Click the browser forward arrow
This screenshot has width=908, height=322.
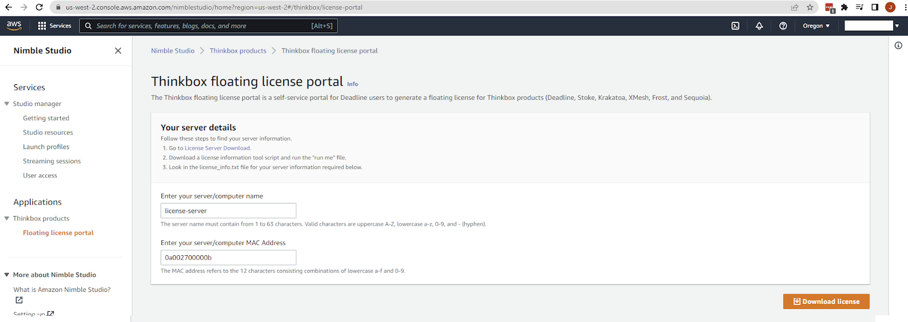(24, 7)
